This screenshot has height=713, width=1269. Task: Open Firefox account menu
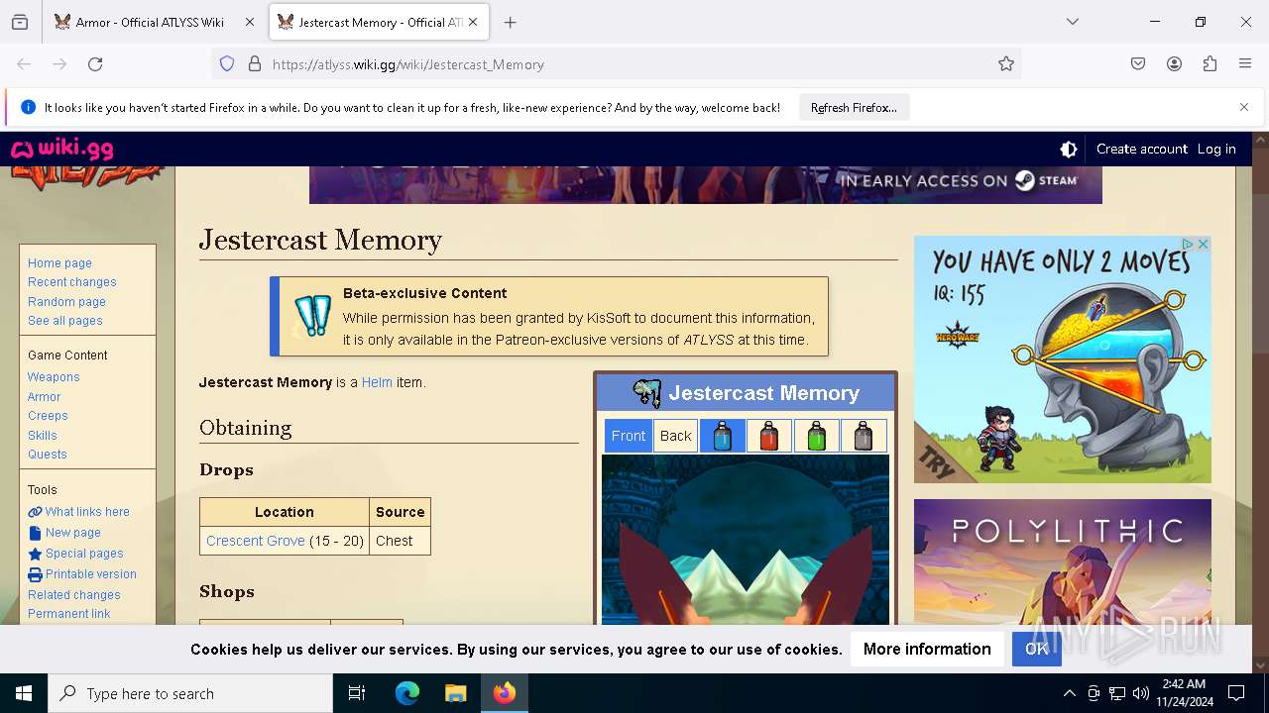coord(1174,64)
